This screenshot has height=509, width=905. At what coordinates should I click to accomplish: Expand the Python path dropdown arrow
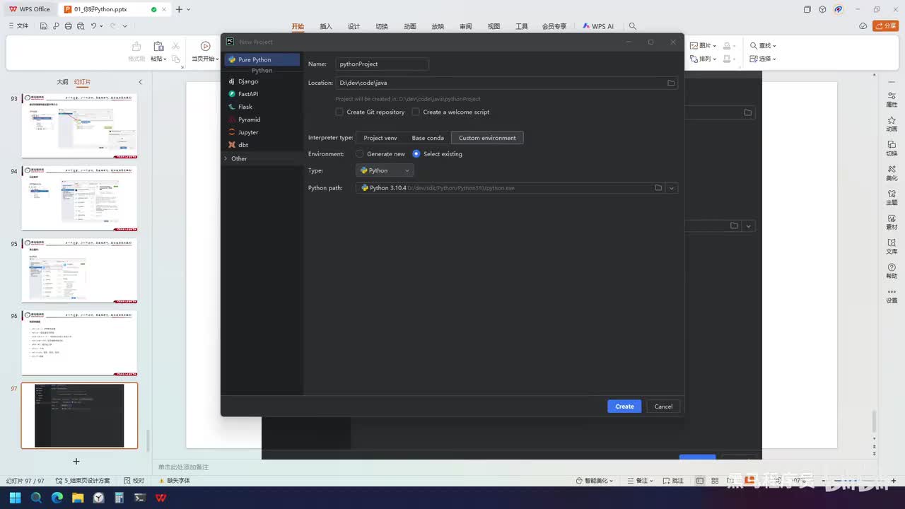coord(672,188)
